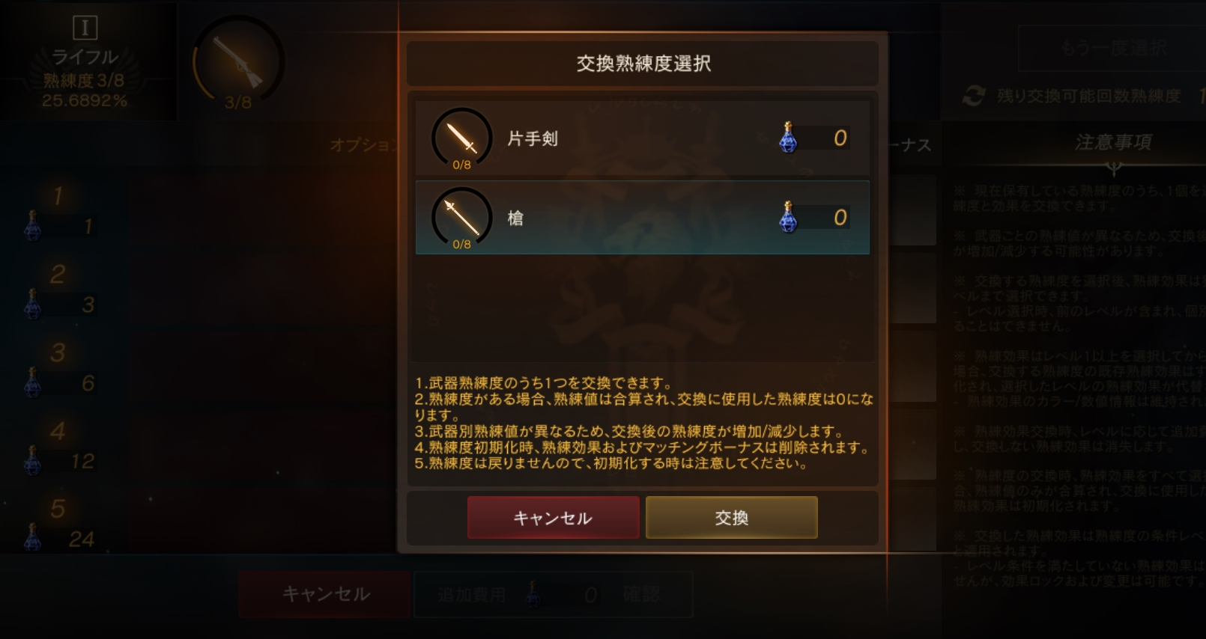
Task: Select the highlighted 槍 list row
Action: click(643, 218)
